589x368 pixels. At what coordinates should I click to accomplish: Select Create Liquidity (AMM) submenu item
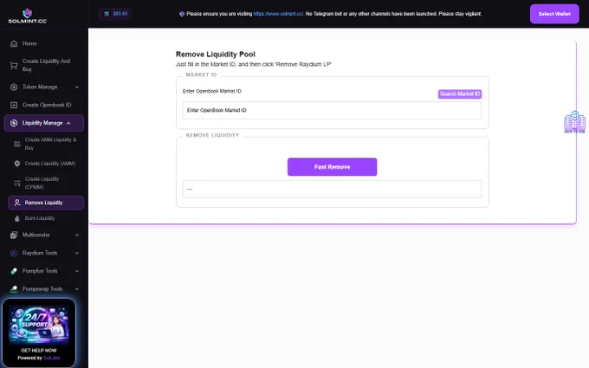coord(45,164)
